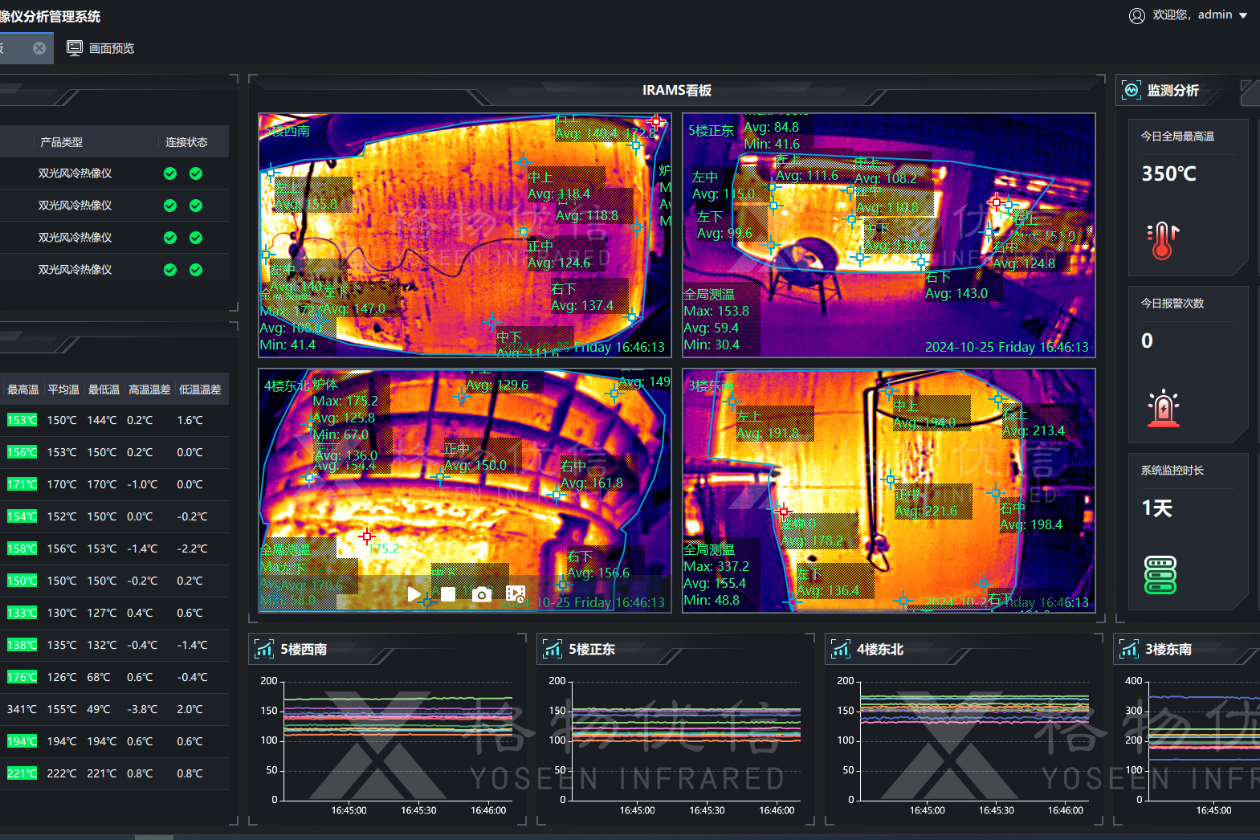
Task: Start video recording with the film icon
Action: 516,594
